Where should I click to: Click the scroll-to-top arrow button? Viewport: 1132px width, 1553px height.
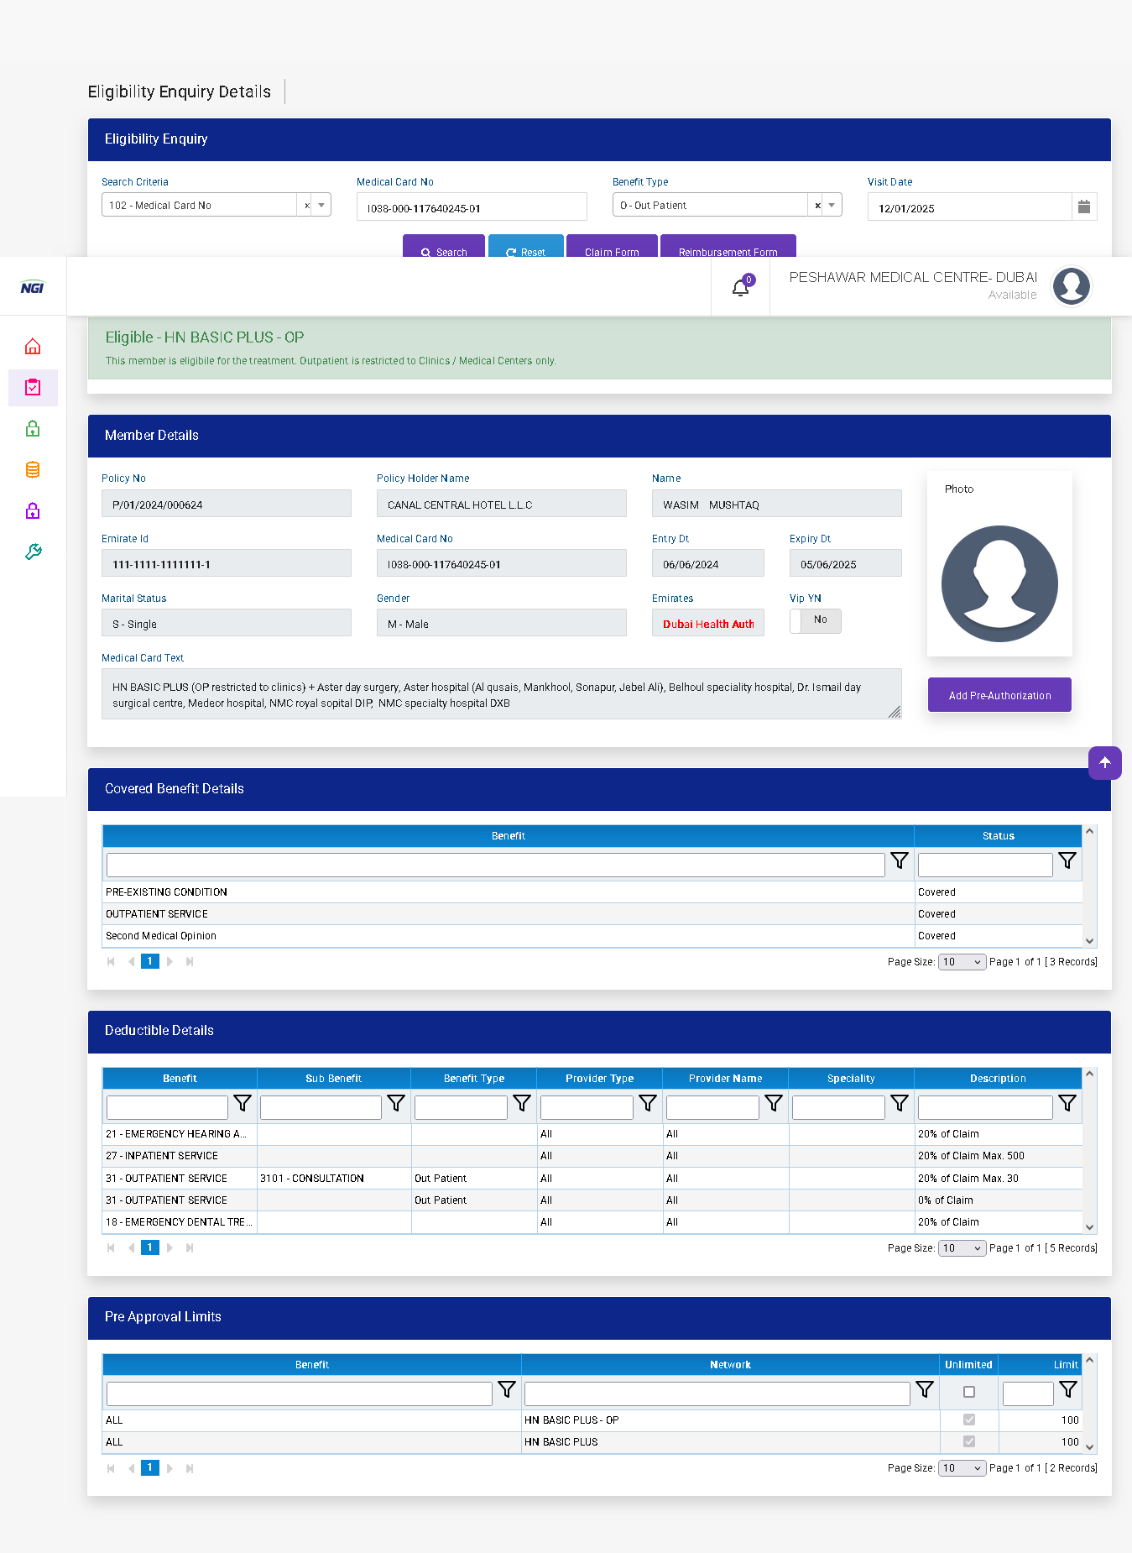click(1104, 762)
